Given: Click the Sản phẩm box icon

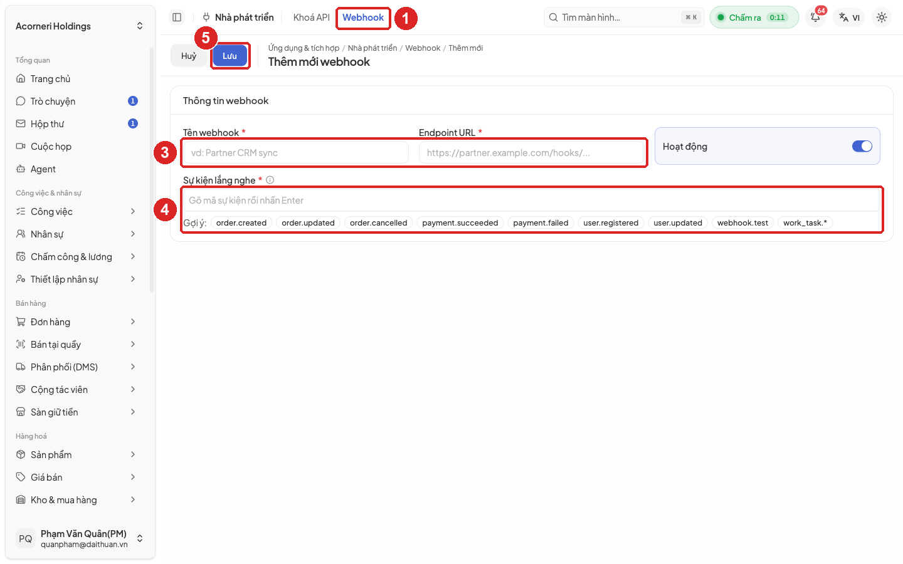Looking at the screenshot, I should pos(21,455).
